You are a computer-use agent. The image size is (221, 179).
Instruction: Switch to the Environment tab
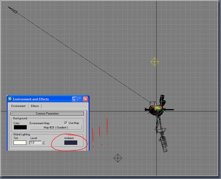click(x=18, y=106)
